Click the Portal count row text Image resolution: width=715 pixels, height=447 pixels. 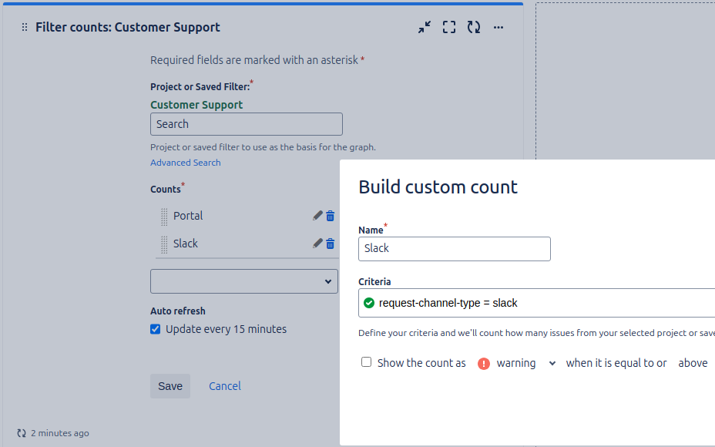tap(188, 216)
